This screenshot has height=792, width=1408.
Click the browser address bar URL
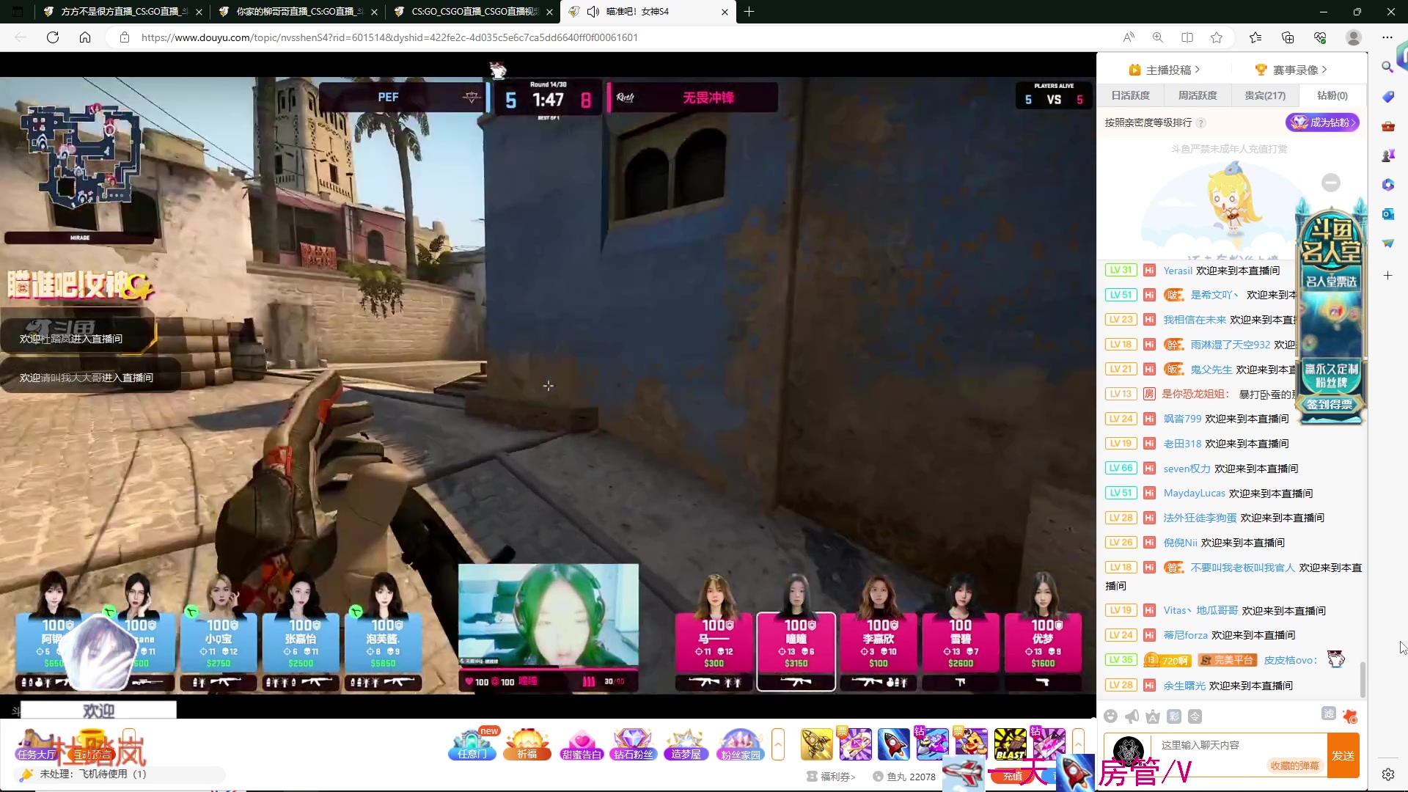pos(389,37)
